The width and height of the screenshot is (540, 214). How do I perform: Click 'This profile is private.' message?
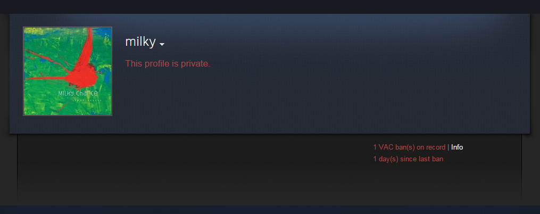[168, 63]
